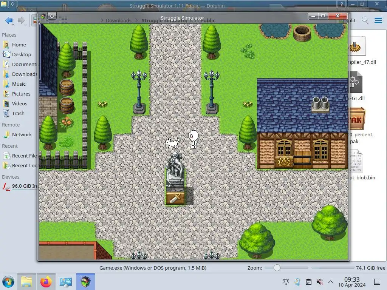Open Recent Files in sidebar

[24, 156]
